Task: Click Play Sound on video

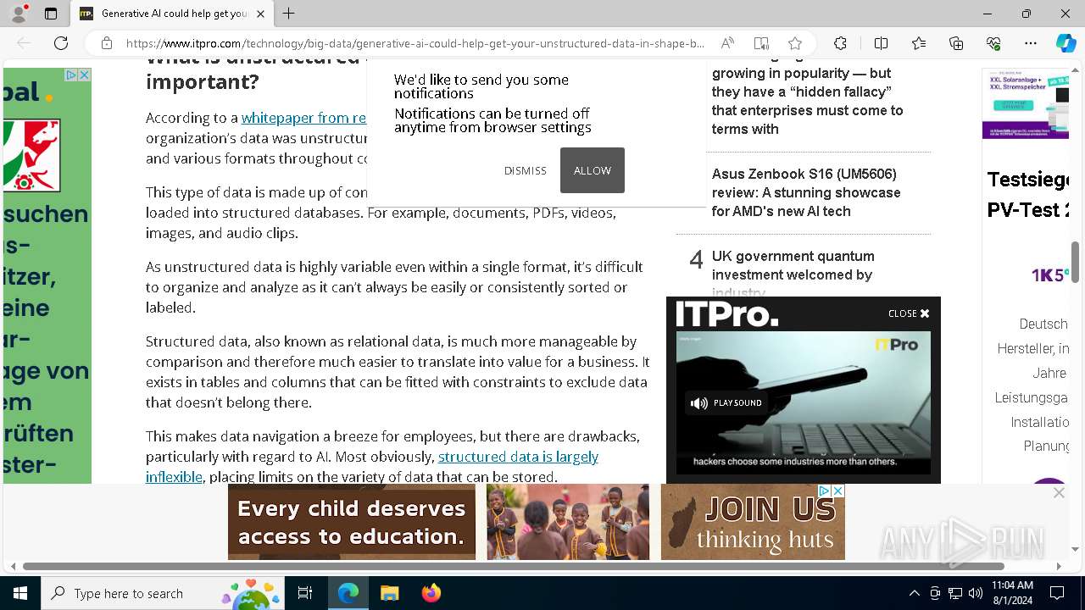Action: [x=726, y=403]
